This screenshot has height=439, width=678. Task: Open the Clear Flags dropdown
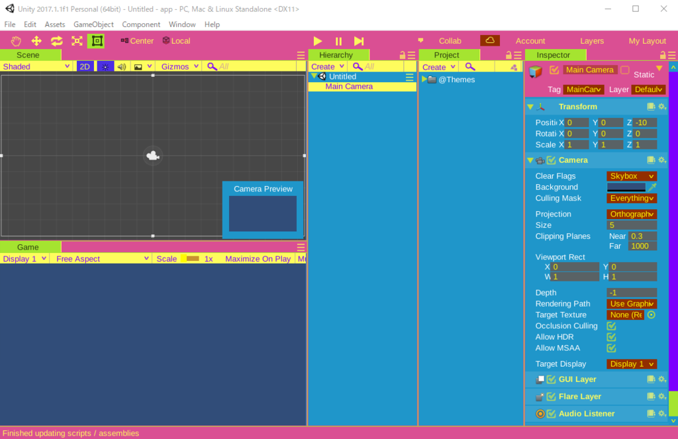631,175
